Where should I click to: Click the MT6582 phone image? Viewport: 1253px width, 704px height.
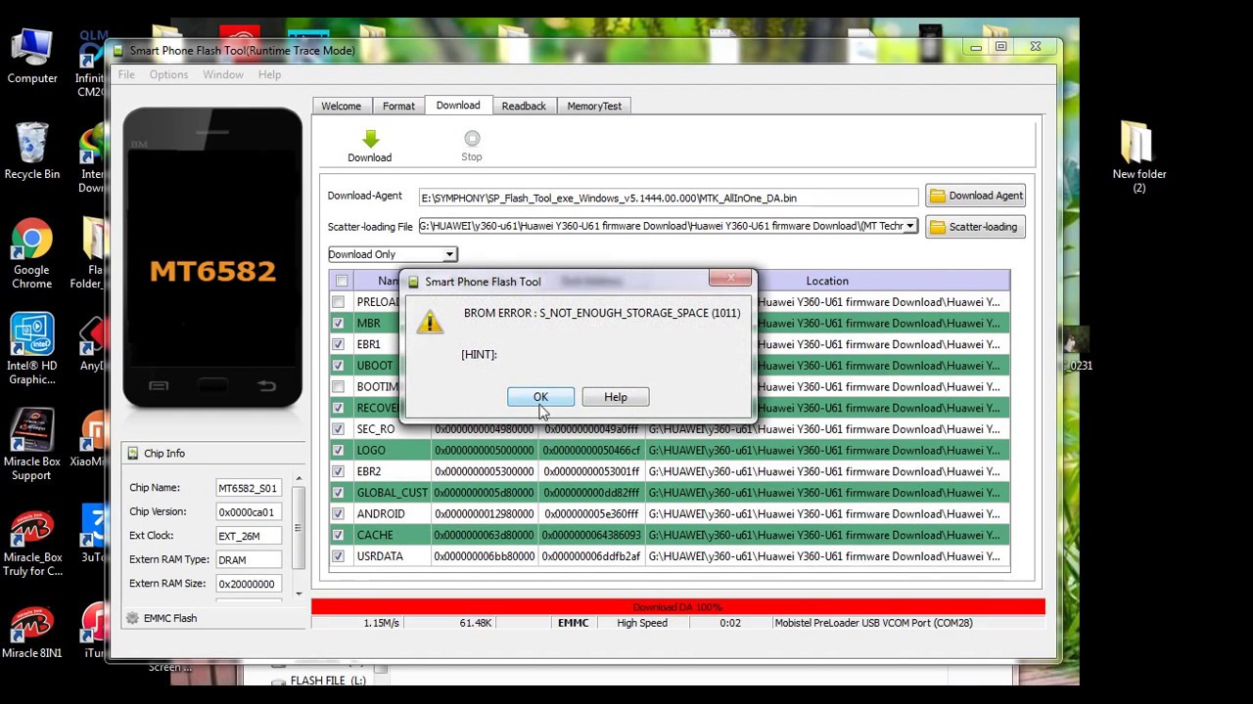pos(212,258)
